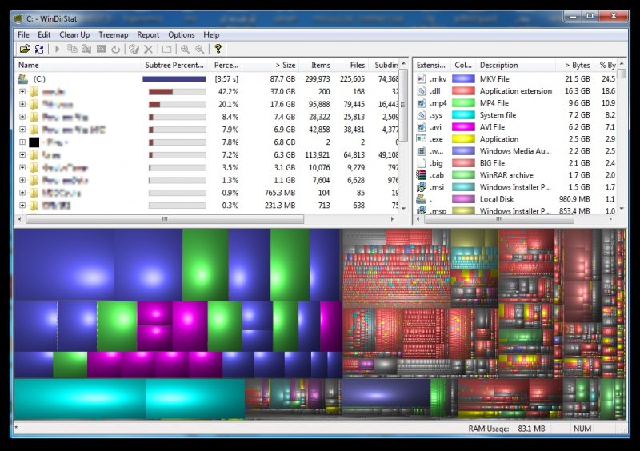Expand the folder sized 3.1 GB
The width and height of the screenshot is (640, 451).
point(22,167)
